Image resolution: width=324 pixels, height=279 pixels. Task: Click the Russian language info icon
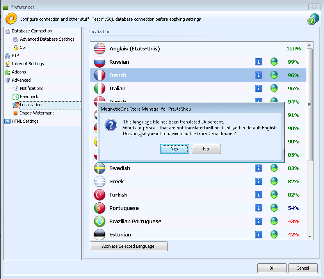258,62
